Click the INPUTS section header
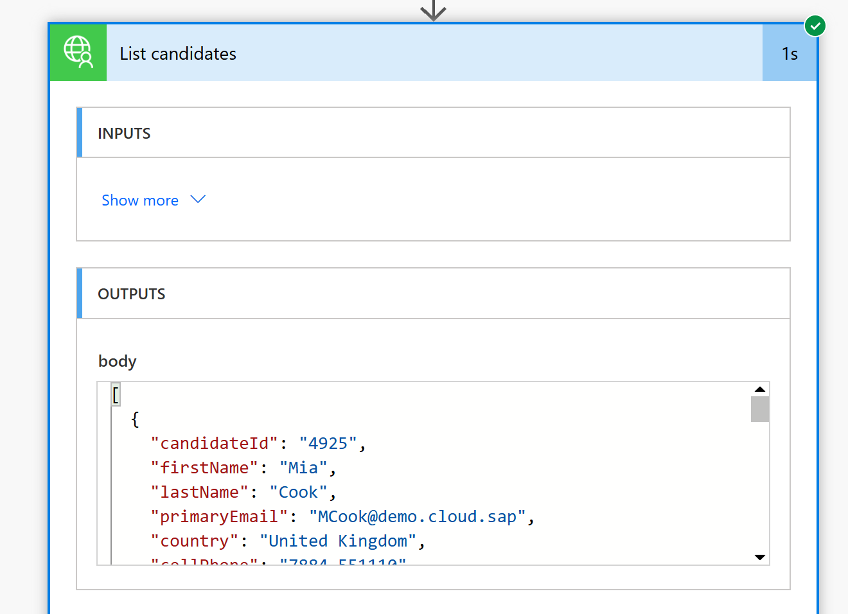This screenshot has height=614, width=848. click(x=433, y=133)
